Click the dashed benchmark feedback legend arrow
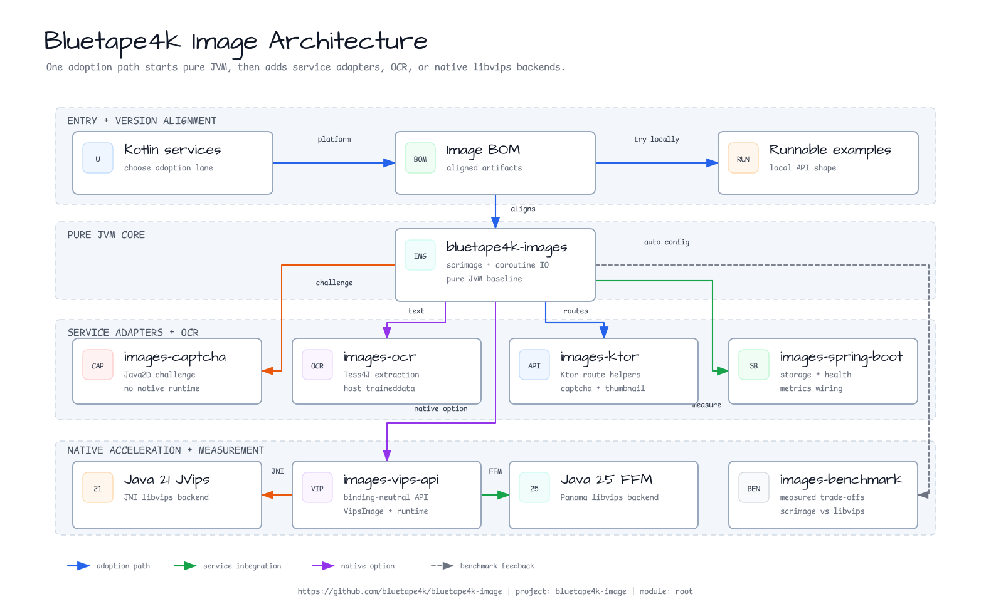991x614 pixels. pos(442,566)
